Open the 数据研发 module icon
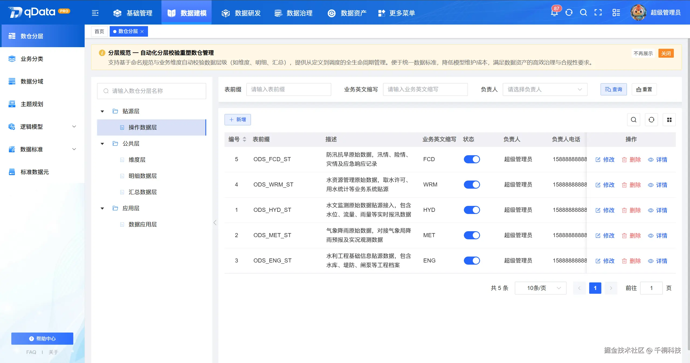 (226, 13)
